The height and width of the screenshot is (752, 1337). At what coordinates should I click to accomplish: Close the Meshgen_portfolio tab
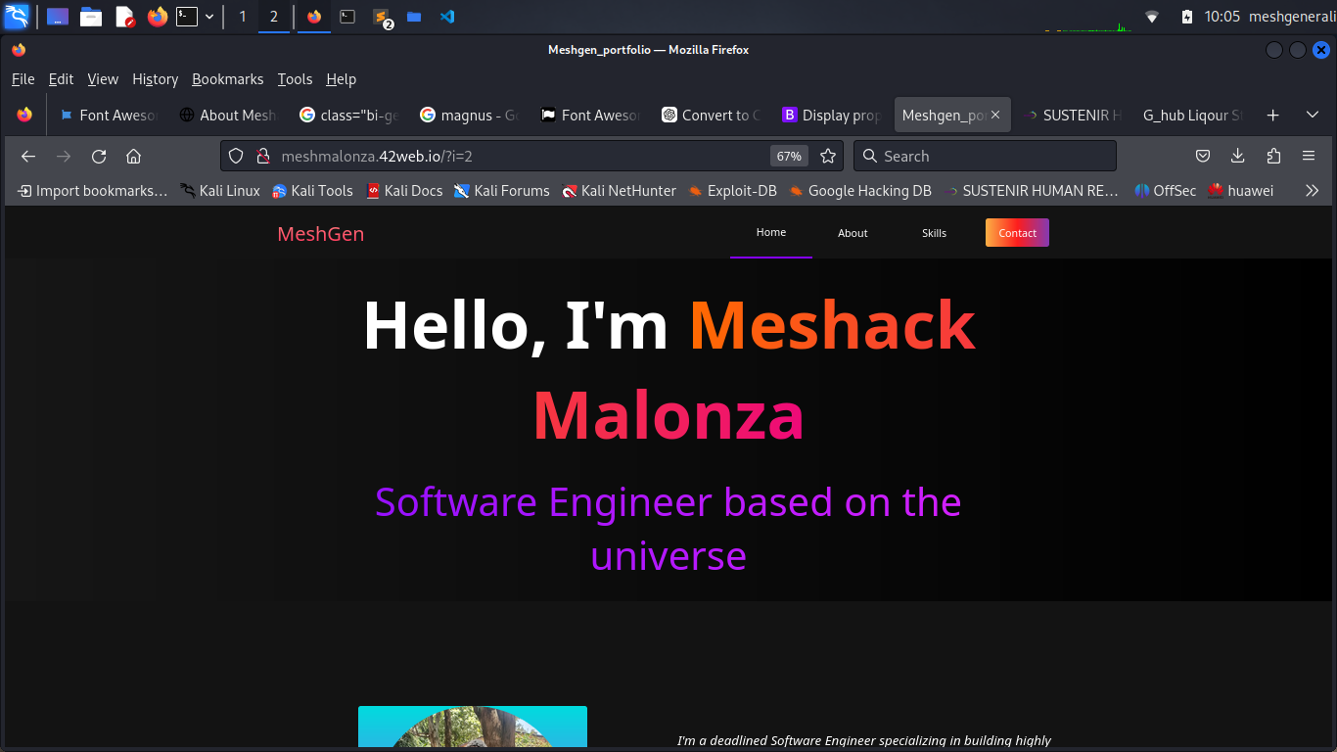click(995, 116)
